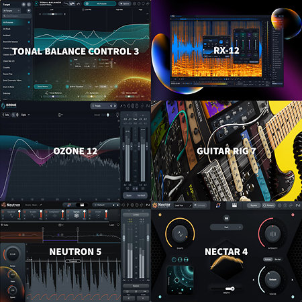Image resolution: width=302 pixels, height=302 pixels.
Task: Toggle power on Neutron's Density module
Action: tap(68, 211)
